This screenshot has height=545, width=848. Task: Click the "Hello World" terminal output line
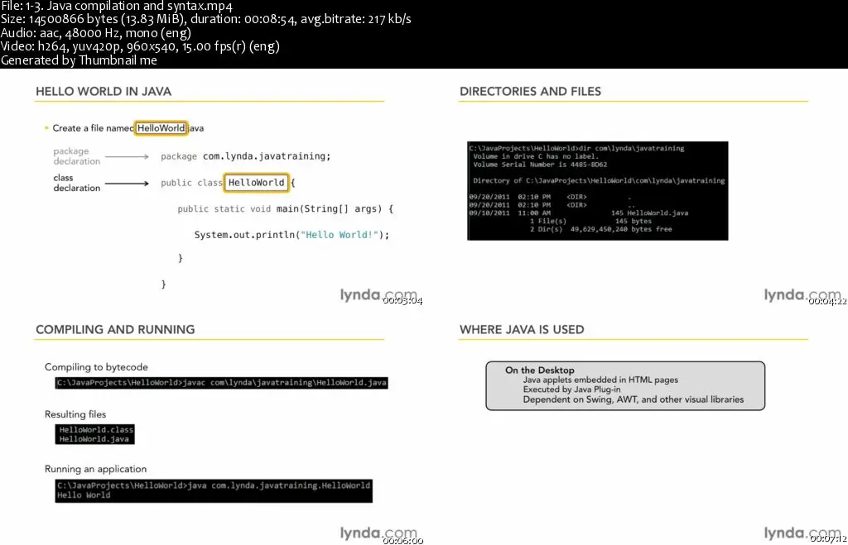point(84,495)
